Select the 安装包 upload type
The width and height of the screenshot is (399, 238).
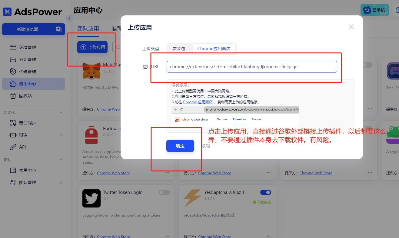click(179, 48)
